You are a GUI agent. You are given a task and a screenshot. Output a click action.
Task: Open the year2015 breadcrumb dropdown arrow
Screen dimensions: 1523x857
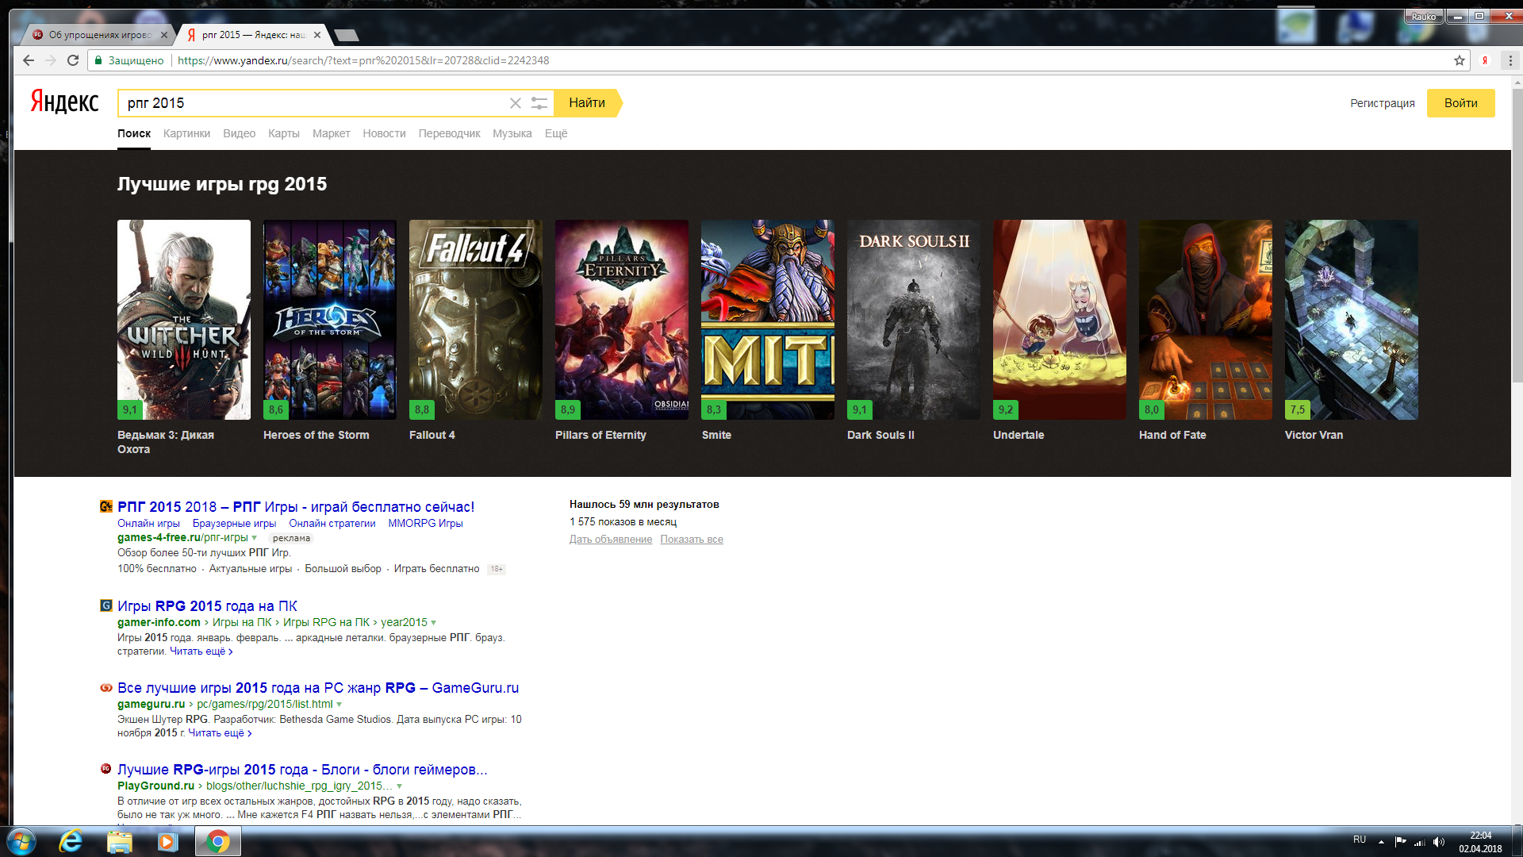433,623
